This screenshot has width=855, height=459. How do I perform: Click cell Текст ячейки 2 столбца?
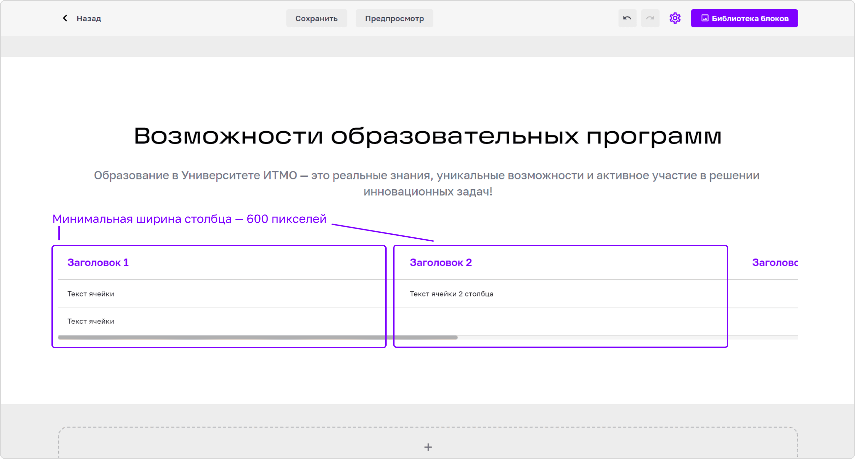451,294
